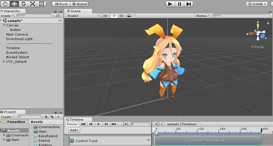Screen dimensions: 273x146
Task: Toggle Timeline play range mode
Action: pos(126,124)
